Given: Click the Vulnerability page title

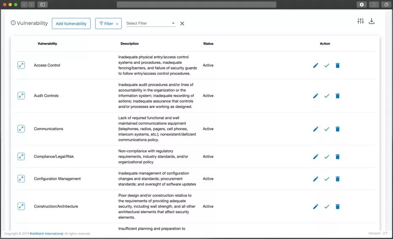Looking at the screenshot, I should point(33,23).
